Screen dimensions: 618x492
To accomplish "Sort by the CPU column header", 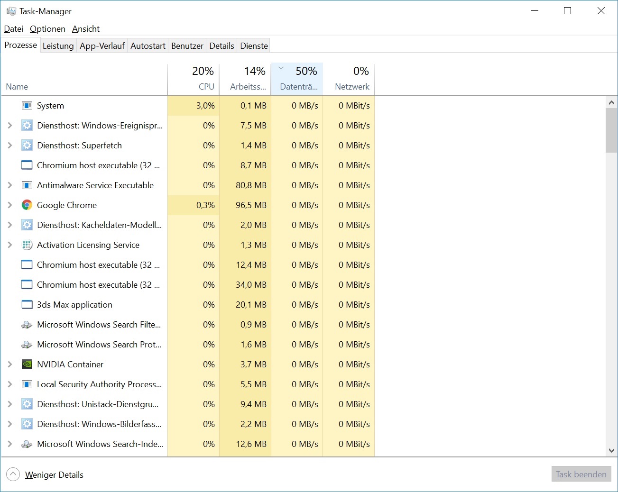I will pos(194,79).
